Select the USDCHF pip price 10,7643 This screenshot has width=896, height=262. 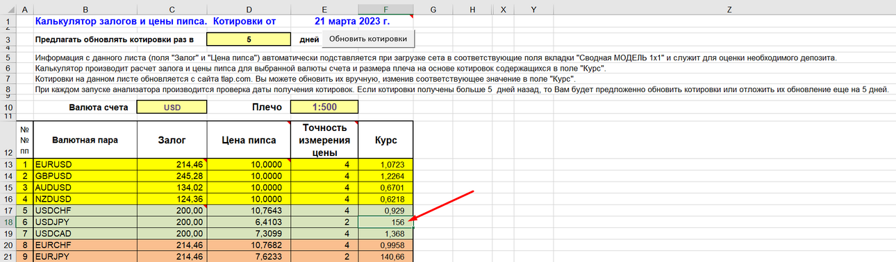coord(248,211)
